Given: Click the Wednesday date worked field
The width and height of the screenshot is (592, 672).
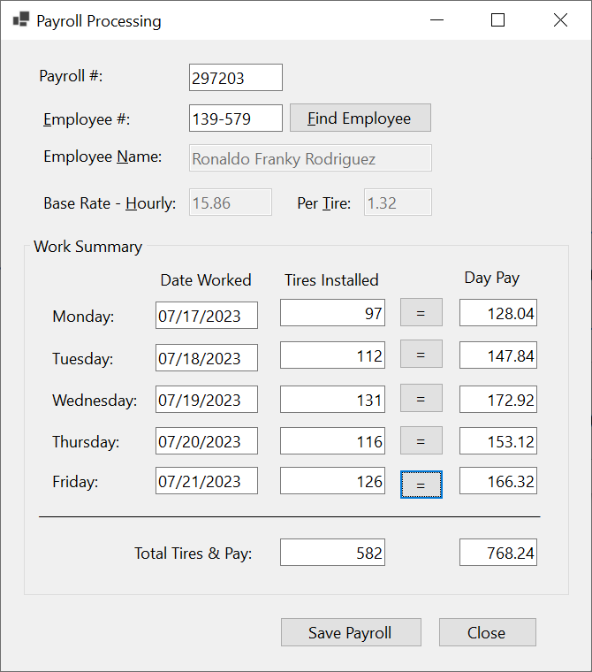Looking at the screenshot, I should coord(207,400).
